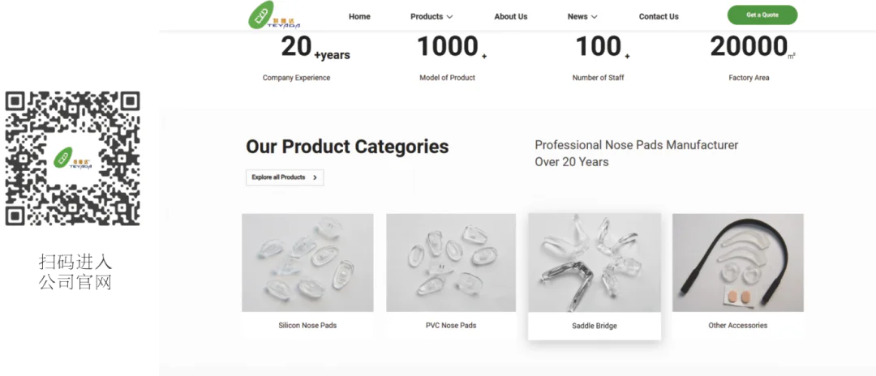Select the Saddle Bridge product image

[595, 263]
